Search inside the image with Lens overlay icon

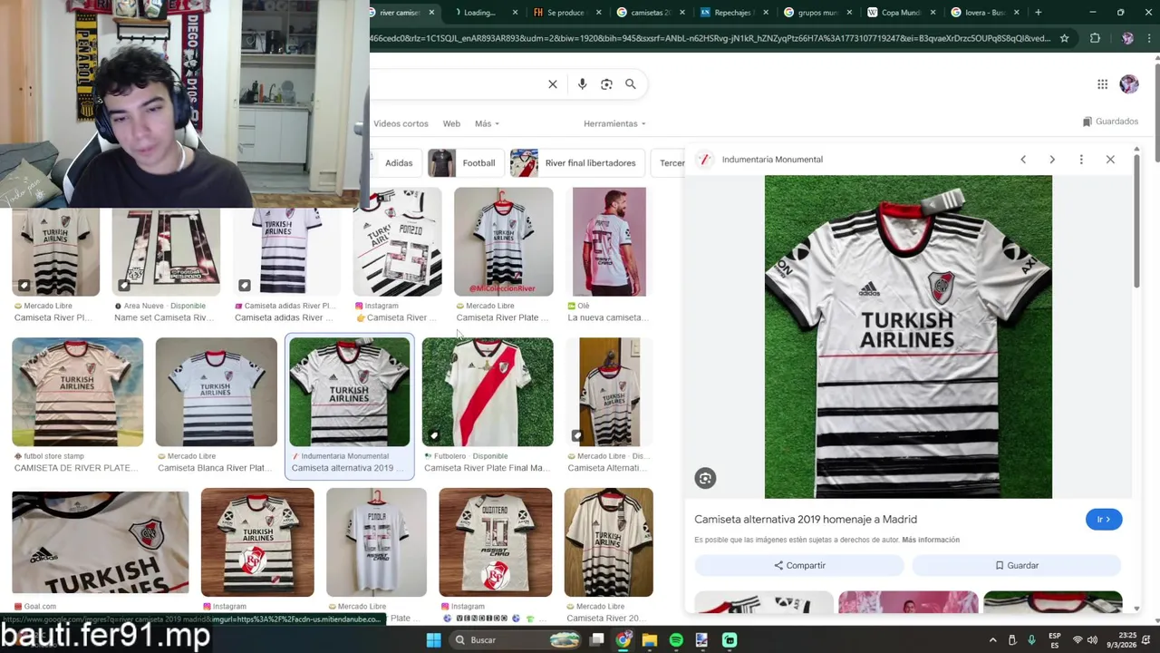[705, 478]
